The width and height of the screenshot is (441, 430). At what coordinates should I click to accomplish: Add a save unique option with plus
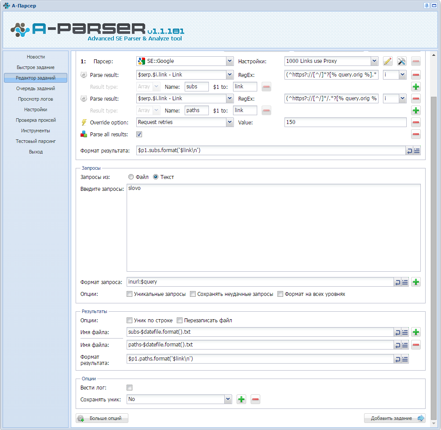(241, 399)
